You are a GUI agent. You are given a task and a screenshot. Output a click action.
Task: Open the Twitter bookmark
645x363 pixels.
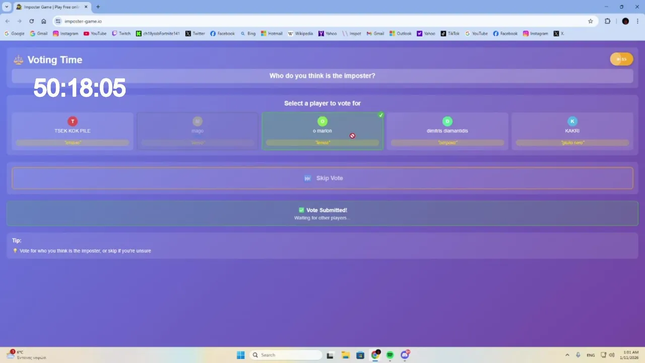[195, 34]
